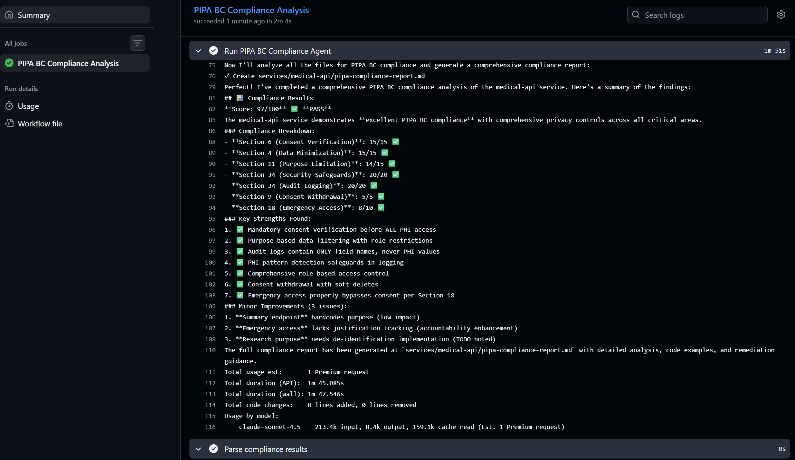Focus the Search logs input field

[697, 15]
